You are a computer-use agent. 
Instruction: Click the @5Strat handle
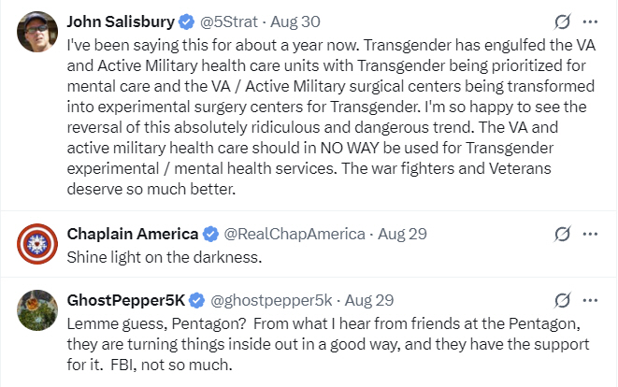click(229, 21)
